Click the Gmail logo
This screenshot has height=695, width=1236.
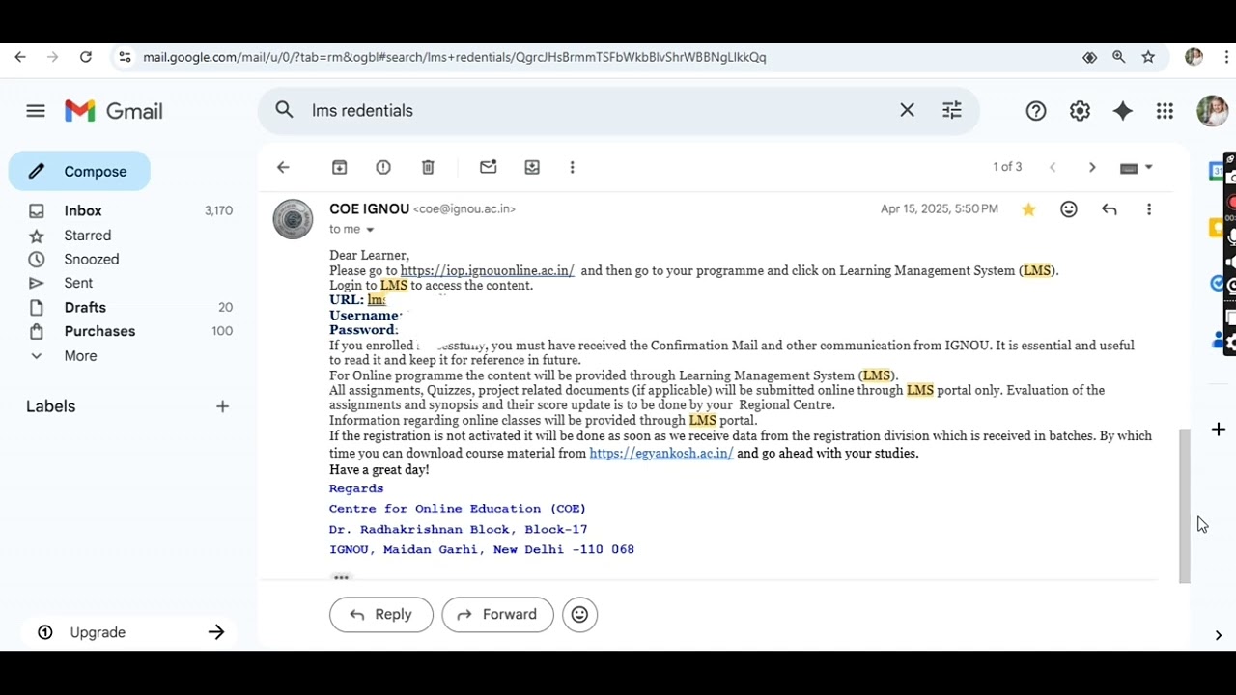click(114, 111)
